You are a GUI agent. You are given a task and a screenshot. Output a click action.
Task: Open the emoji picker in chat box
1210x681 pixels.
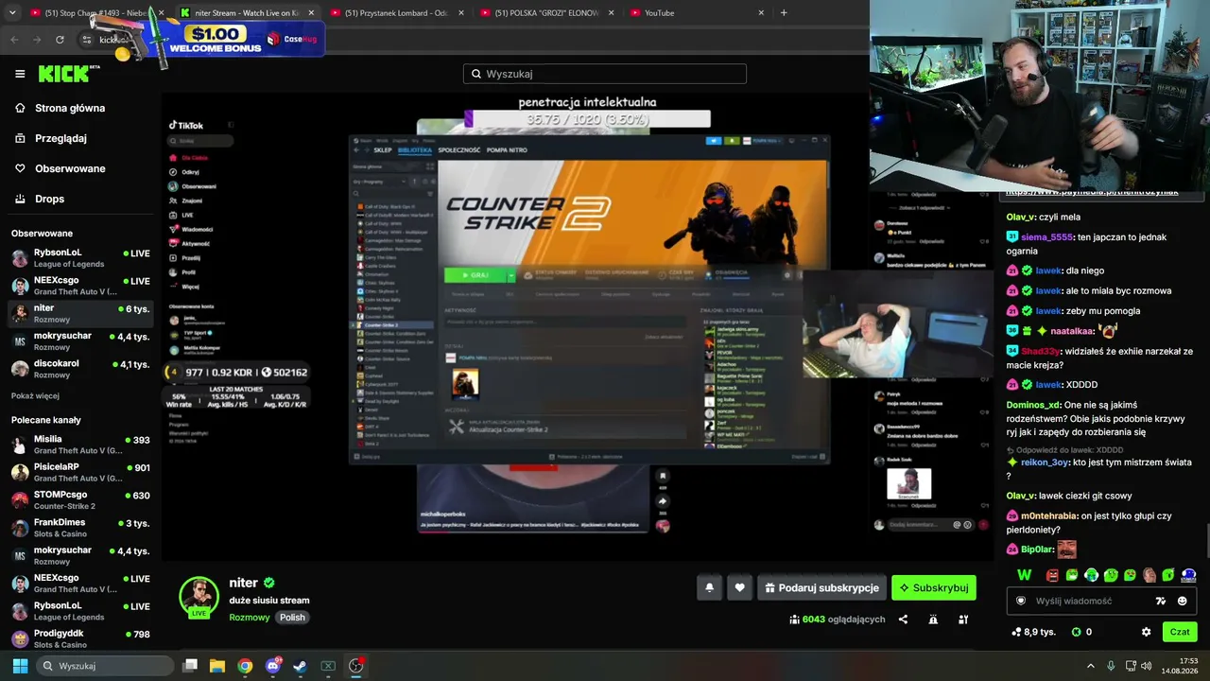(x=1183, y=601)
